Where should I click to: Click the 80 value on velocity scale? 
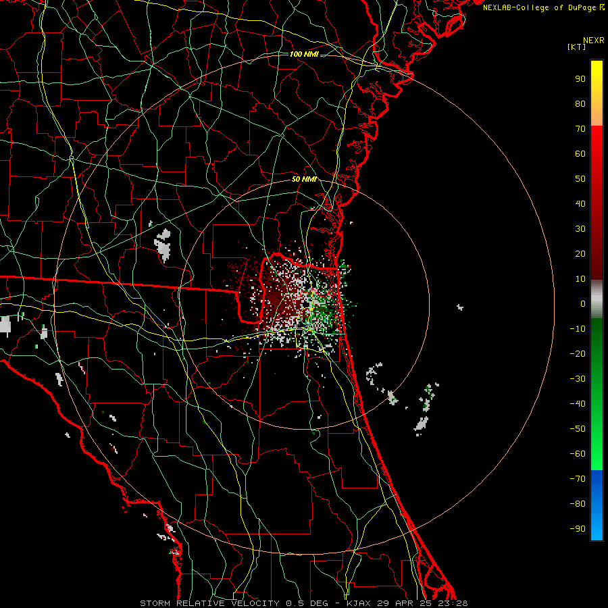pos(580,104)
